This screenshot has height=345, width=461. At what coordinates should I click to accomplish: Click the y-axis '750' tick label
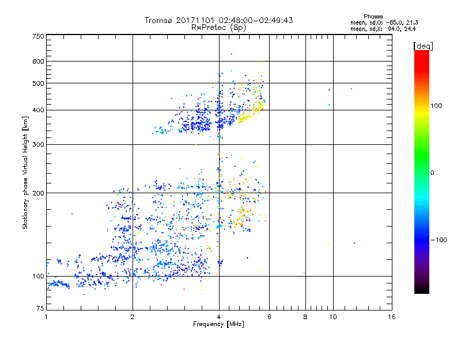pos(38,36)
